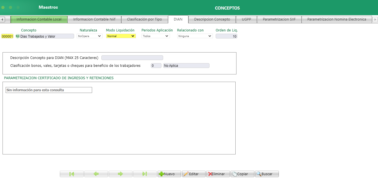Select the DIAN tab
378x187 pixels.
pyautogui.click(x=178, y=19)
